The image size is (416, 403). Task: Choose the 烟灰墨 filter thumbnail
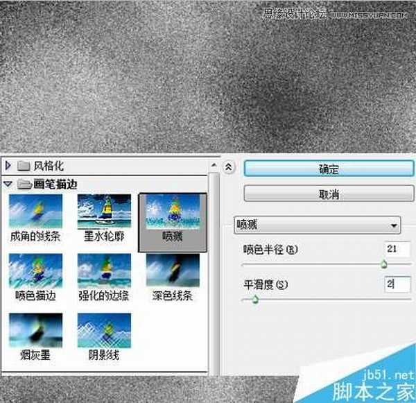(35, 330)
